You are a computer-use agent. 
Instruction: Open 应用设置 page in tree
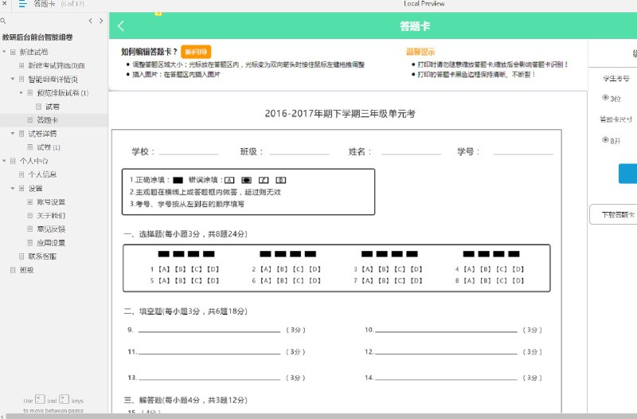pos(51,243)
